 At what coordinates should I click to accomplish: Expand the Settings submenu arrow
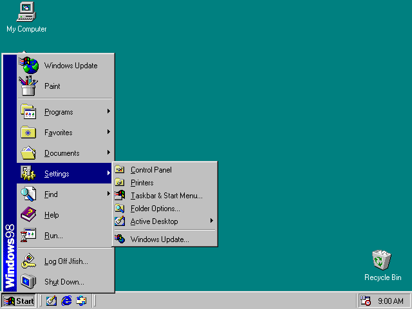pyautogui.click(x=109, y=173)
